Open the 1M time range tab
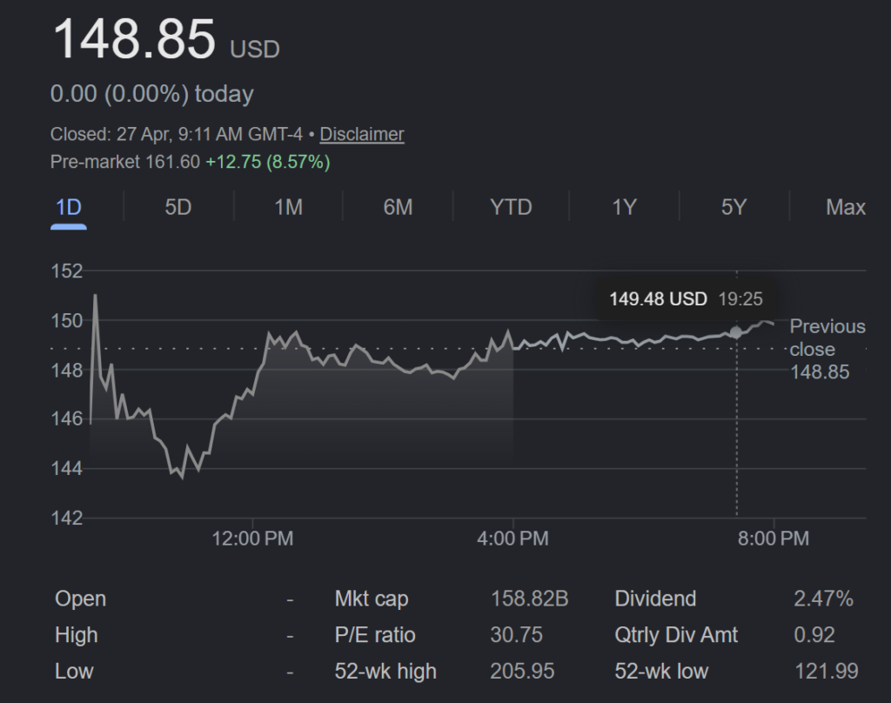Image resolution: width=891 pixels, height=703 pixels. pyautogui.click(x=288, y=207)
